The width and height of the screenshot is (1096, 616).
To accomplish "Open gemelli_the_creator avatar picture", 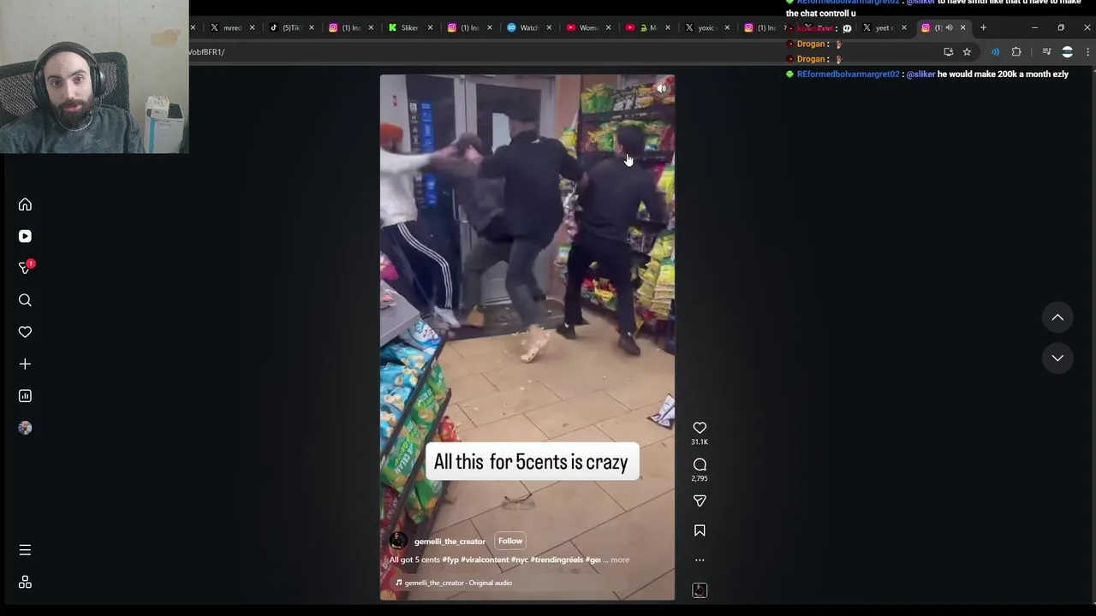I will [398, 541].
